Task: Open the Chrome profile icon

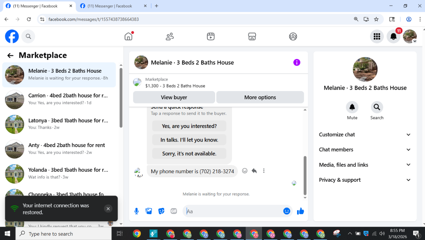Action: click(x=409, y=19)
